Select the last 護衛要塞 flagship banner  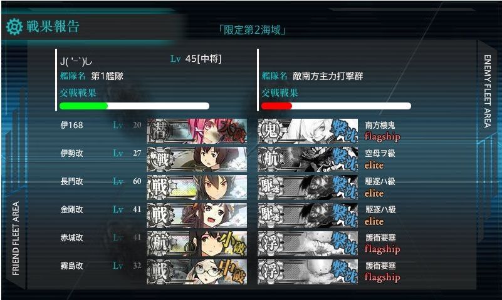308,271
